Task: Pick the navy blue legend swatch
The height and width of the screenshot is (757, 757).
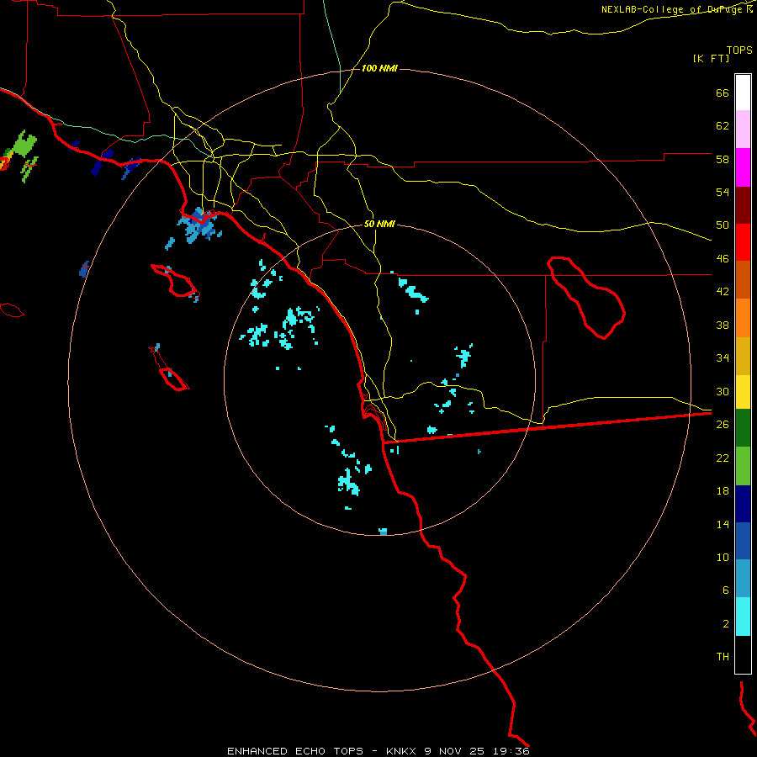Action: (743, 504)
